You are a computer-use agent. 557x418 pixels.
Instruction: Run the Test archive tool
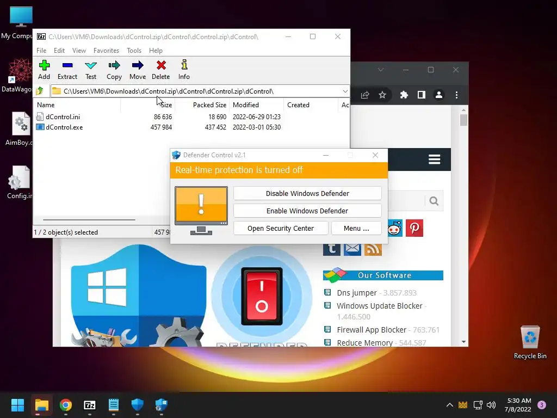(x=91, y=70)
